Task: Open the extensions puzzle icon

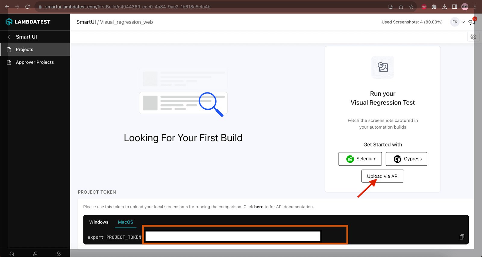Action: tap(434, 7)
